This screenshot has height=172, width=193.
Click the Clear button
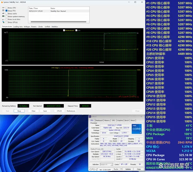coord(33,111)
